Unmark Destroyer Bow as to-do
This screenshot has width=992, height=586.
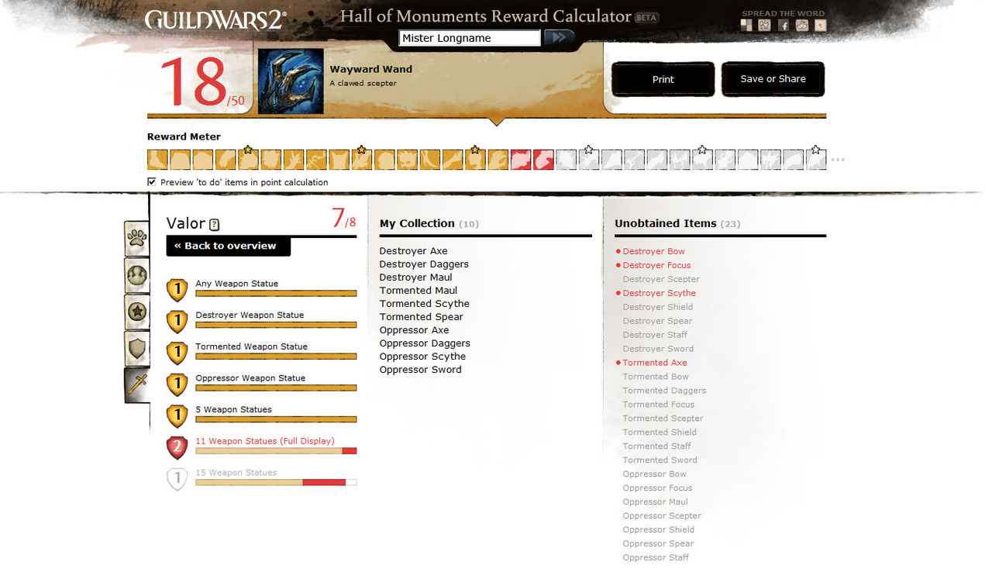[x=653, y=251]
